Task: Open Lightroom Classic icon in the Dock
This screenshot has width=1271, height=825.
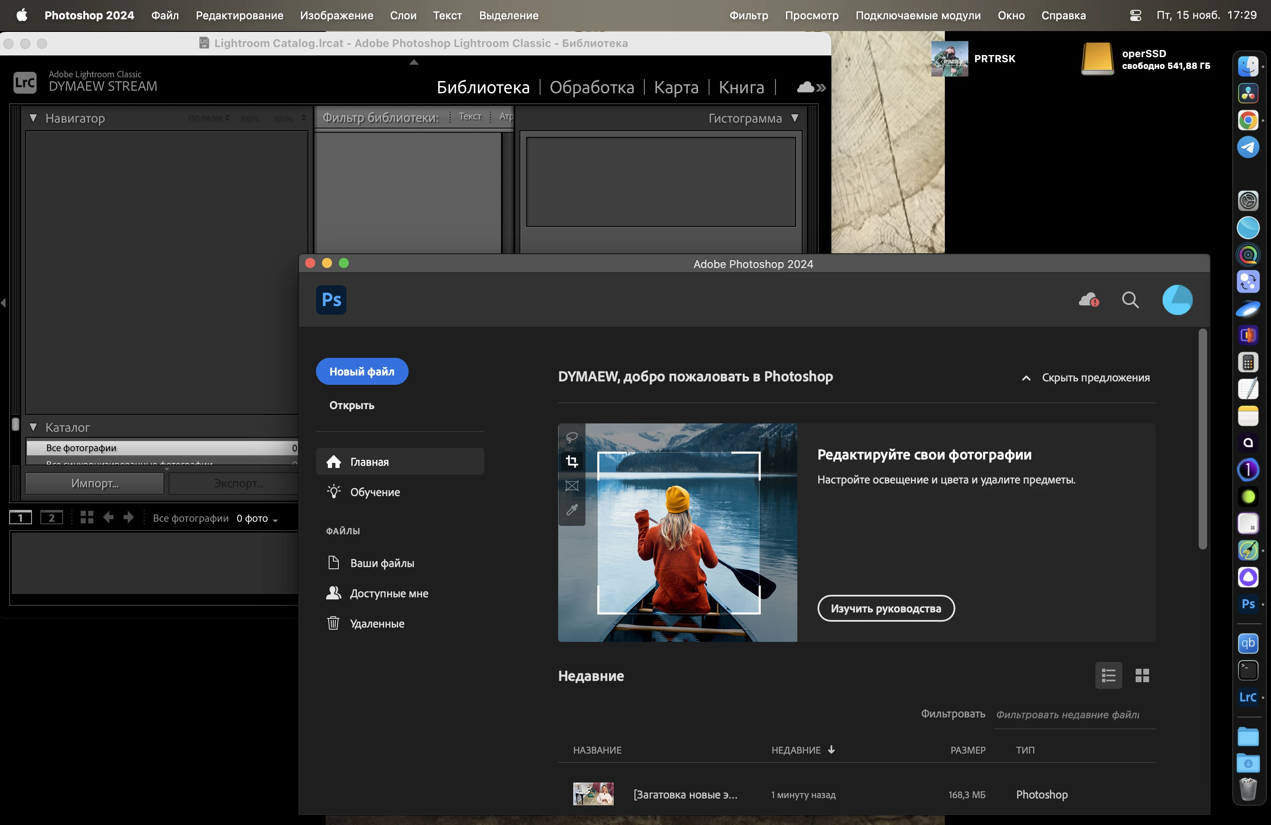Action: pyautogui.click(x=1248, y=697)
